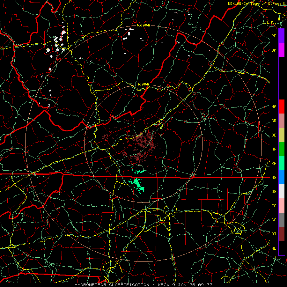Click the HA legend label
Screen dimensions: 287x287
pos(274,107)
